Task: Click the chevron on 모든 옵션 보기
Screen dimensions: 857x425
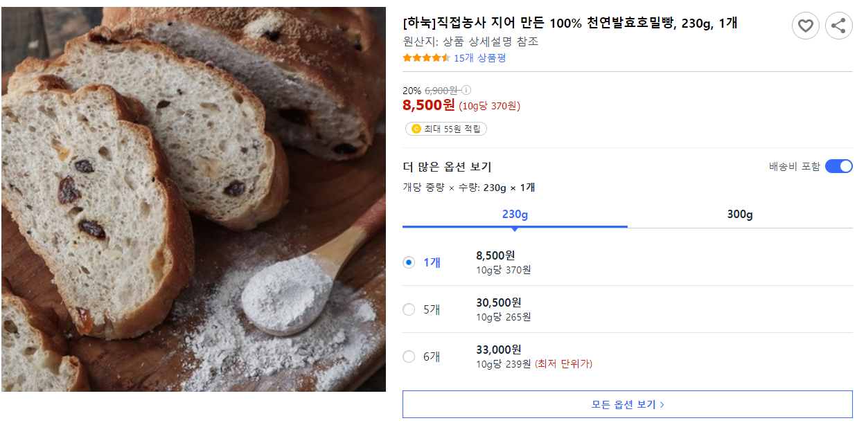Action: click(x=662, y=405)
